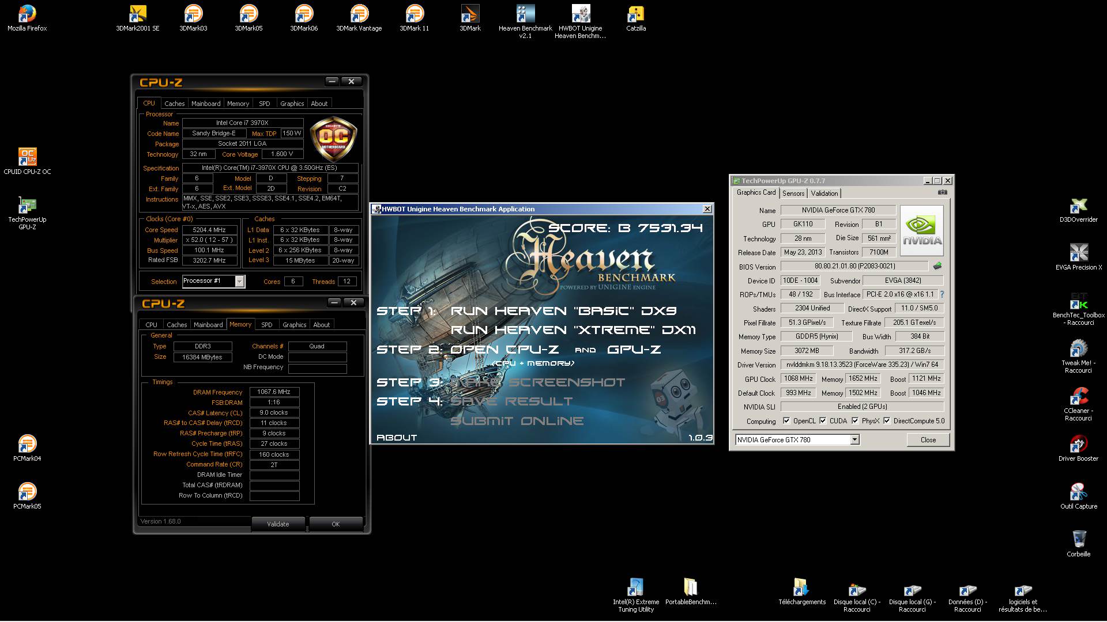The height and width of the screenshot is (622, 1107).
Task: Open D3DOverrider shortcut
Action: pyautogui.click(x=1079, y=210)
